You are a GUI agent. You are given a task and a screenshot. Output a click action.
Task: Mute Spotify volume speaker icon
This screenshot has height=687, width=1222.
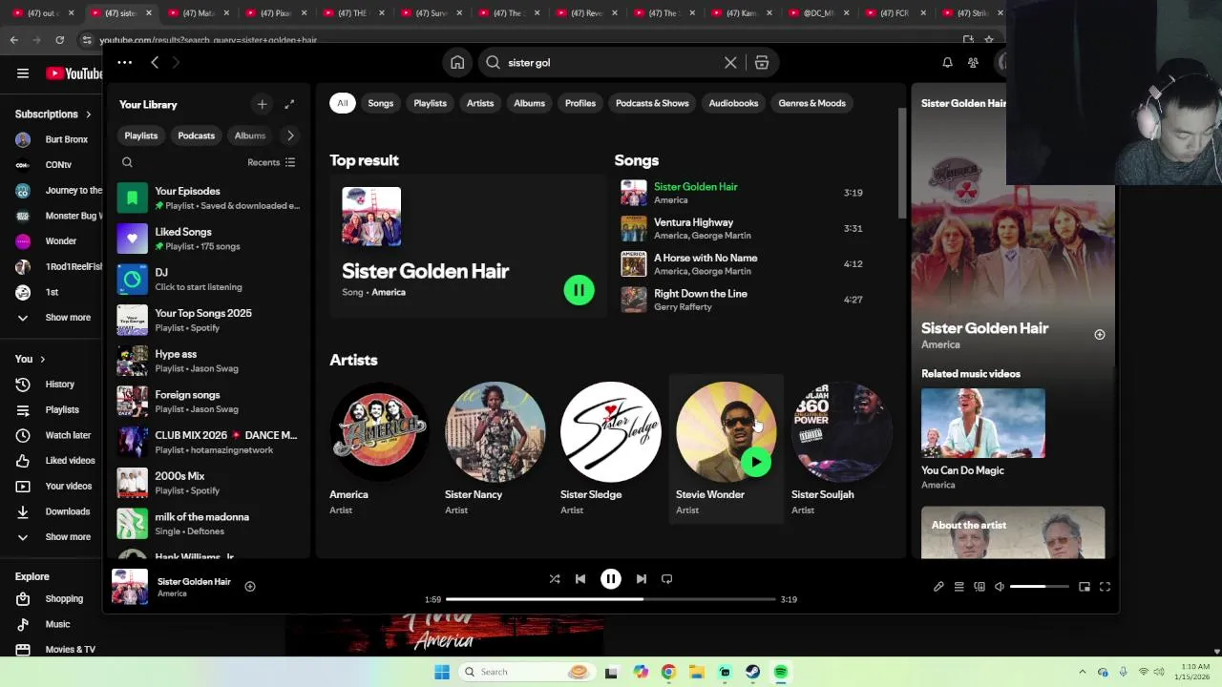(1000, 587)
